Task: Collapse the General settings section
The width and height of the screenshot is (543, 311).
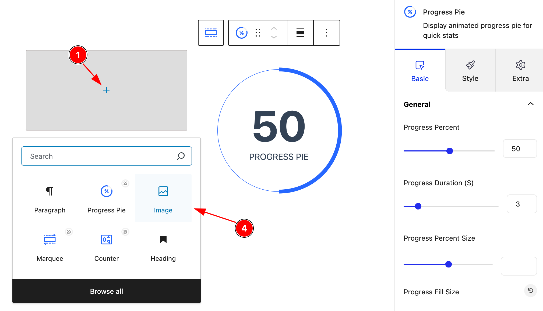Action: click(530, 104)
